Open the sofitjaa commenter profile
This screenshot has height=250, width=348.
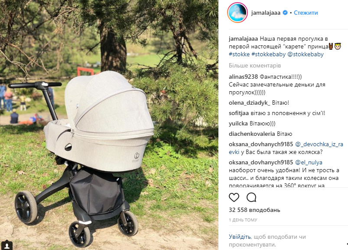point(239,113)
